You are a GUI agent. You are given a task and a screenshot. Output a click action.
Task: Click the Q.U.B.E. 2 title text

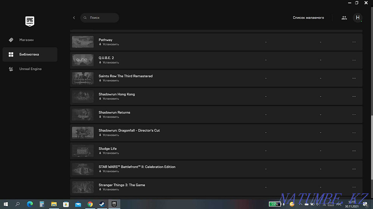pos(106,58)
